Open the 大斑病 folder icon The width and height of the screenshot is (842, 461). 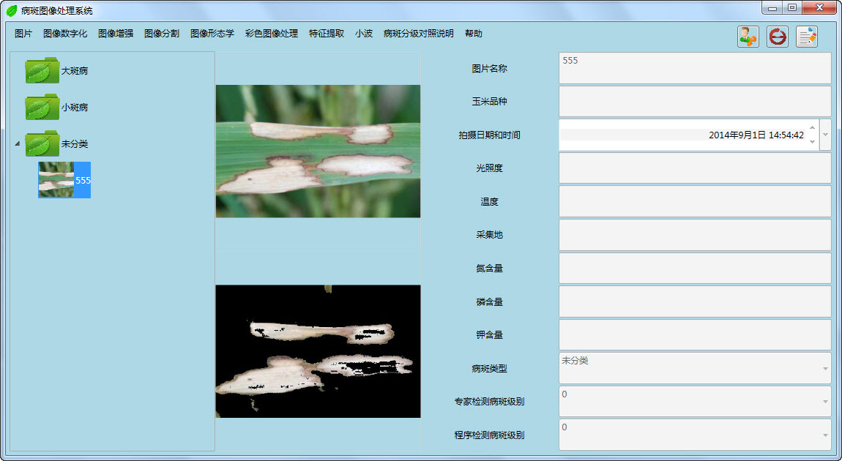42,70
